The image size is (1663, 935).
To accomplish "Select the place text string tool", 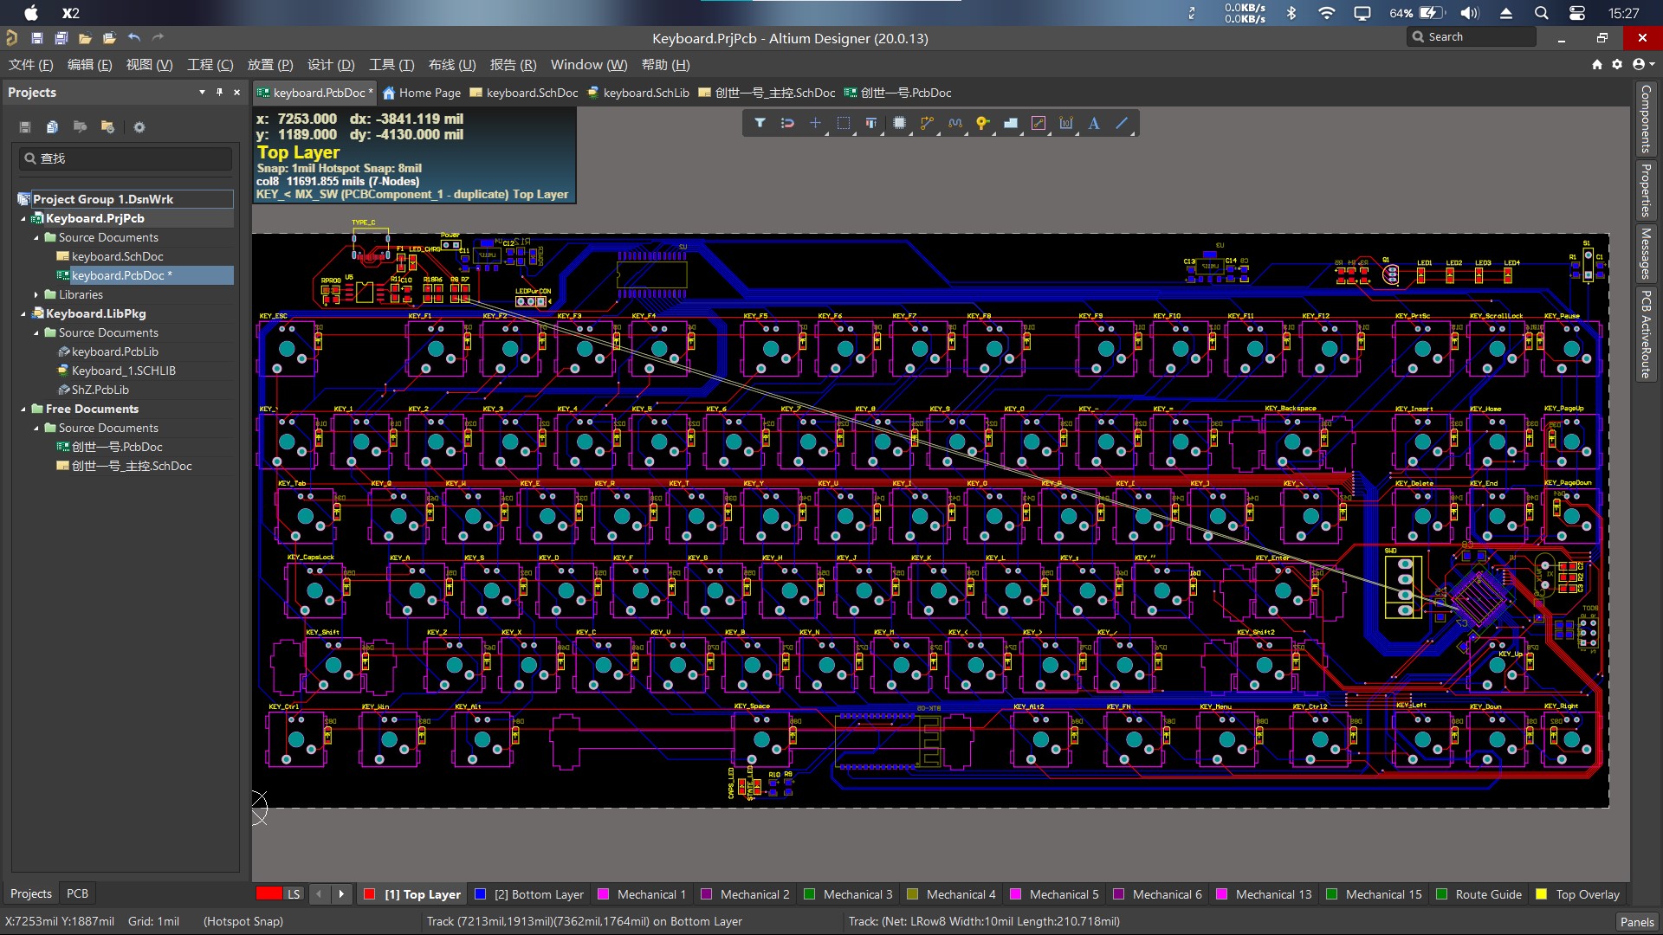I will (1094, 123).
